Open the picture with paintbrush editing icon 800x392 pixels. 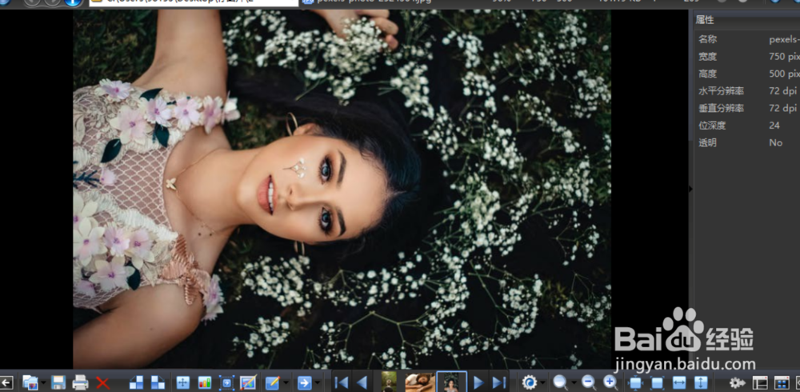pyautogui.click(x=249, y=382)
